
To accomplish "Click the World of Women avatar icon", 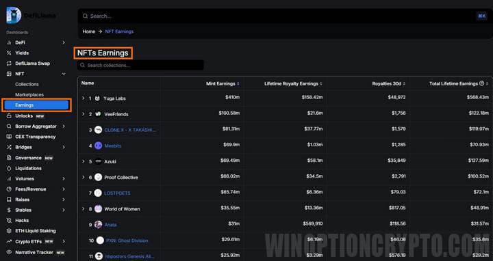I will tap(98, 208).
